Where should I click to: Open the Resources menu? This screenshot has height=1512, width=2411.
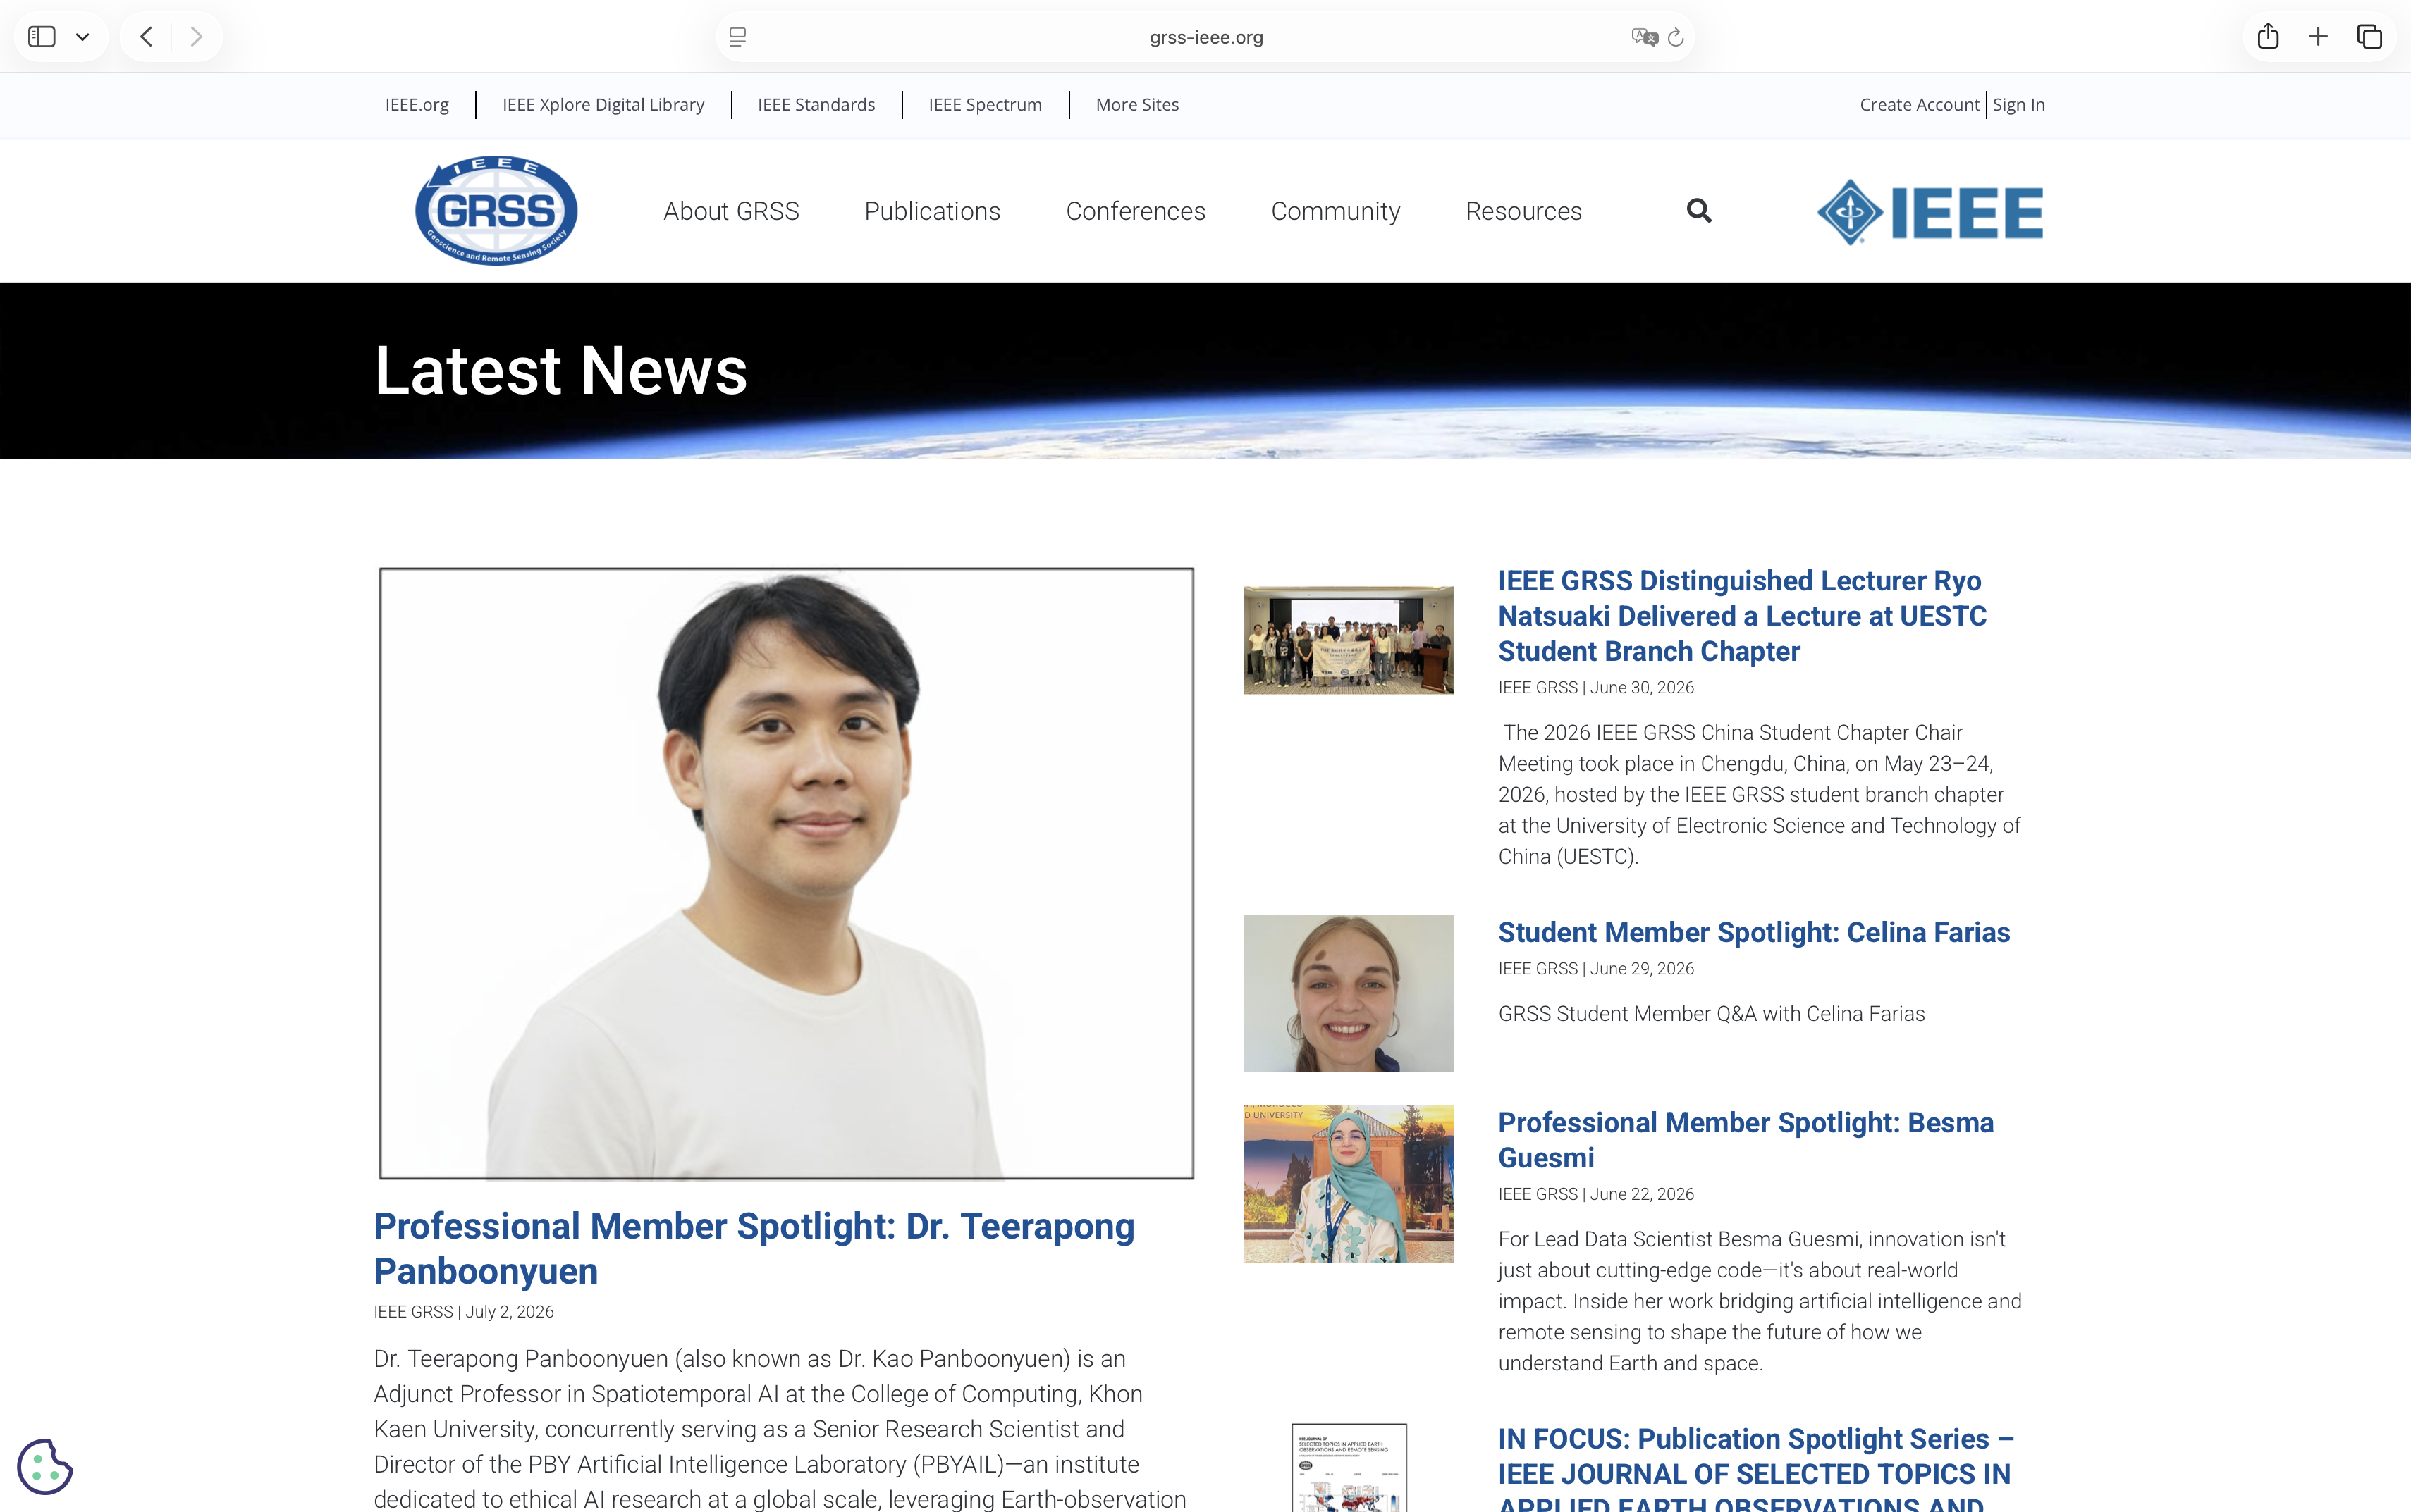pyautogui.click(x=1523, y=211)
